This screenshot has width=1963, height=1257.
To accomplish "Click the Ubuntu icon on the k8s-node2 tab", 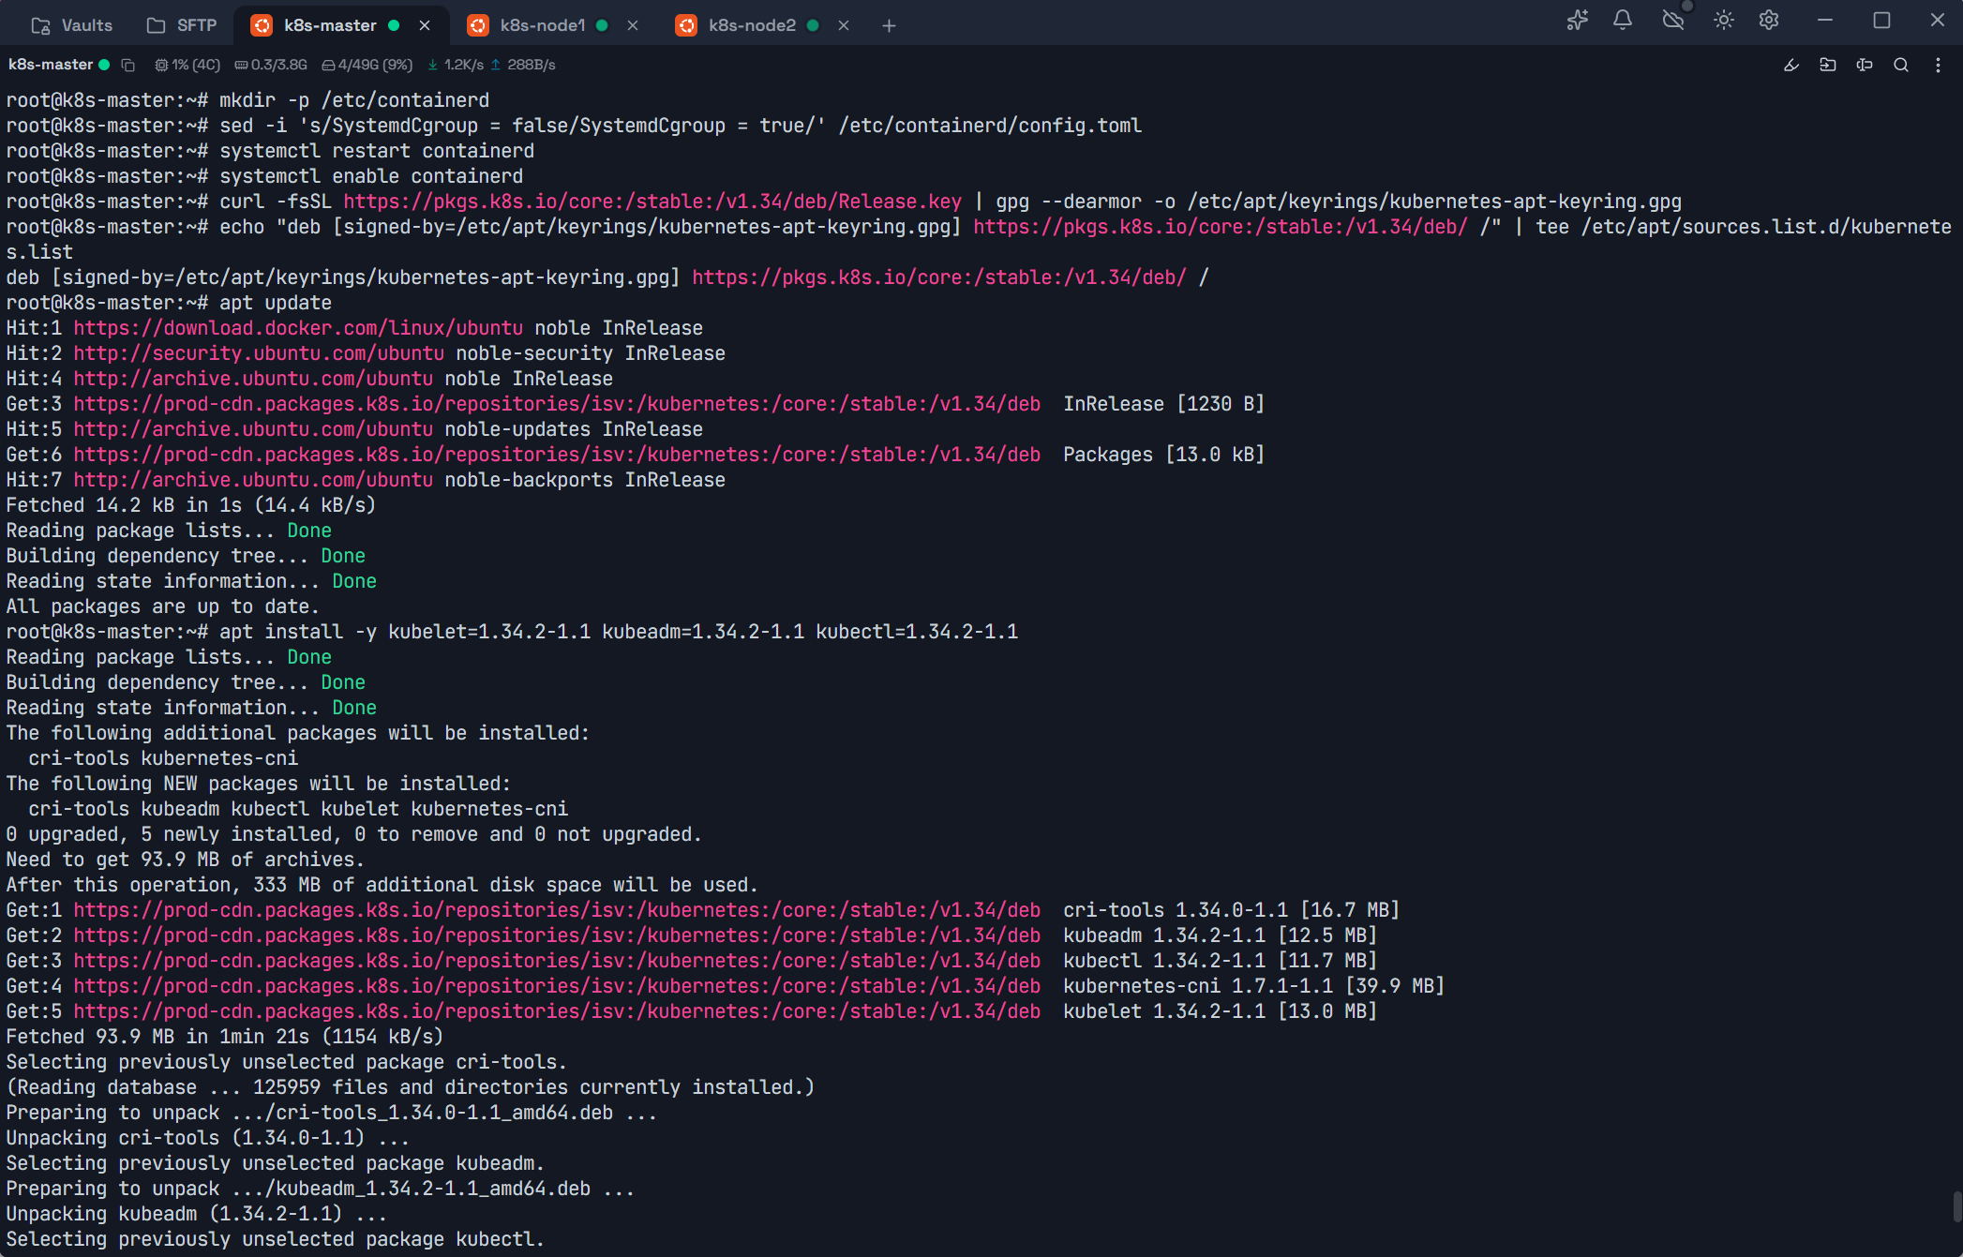I will pyautogui.click(x=686, y=25).
